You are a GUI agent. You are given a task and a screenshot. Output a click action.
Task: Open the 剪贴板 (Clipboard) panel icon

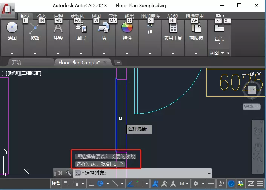196,28
